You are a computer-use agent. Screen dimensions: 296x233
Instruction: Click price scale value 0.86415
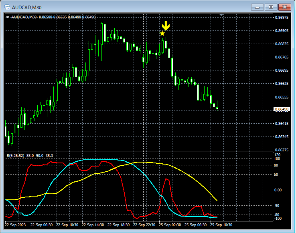coord(282,124)
